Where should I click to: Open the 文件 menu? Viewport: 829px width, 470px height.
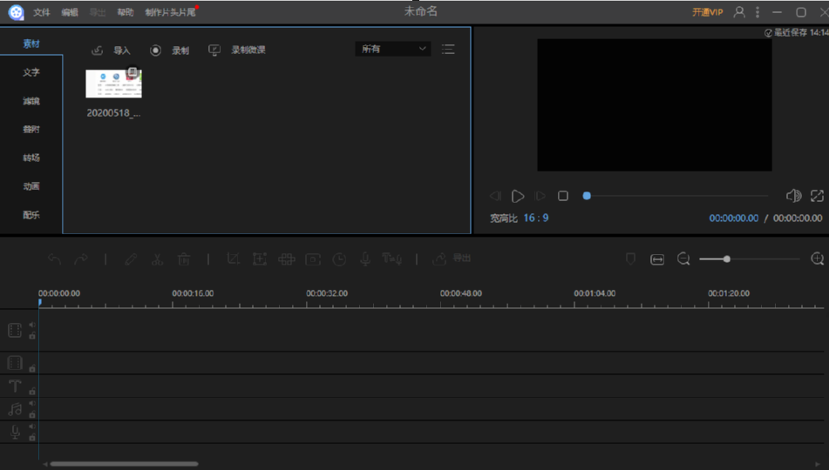click(x=41, y=12)
